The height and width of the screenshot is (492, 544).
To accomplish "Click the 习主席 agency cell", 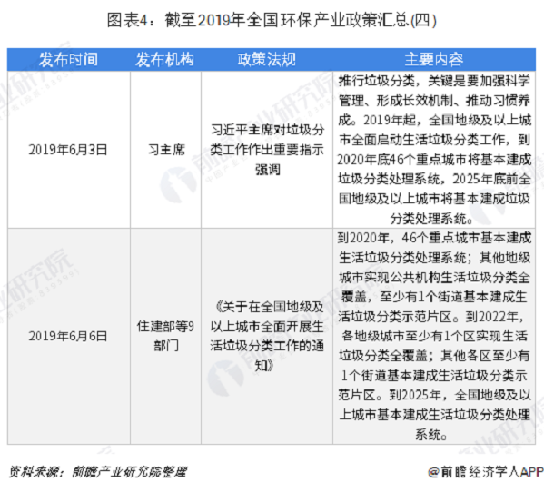I will click(x=166, y=150).
